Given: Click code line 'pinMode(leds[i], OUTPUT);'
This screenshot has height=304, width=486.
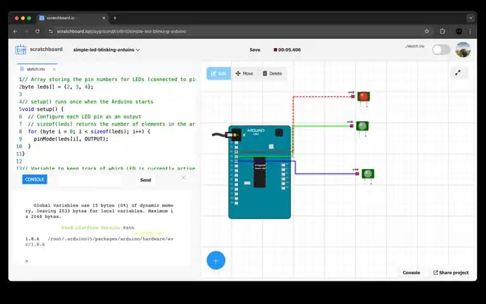Looking at the screenshot, I should point(71,139).
